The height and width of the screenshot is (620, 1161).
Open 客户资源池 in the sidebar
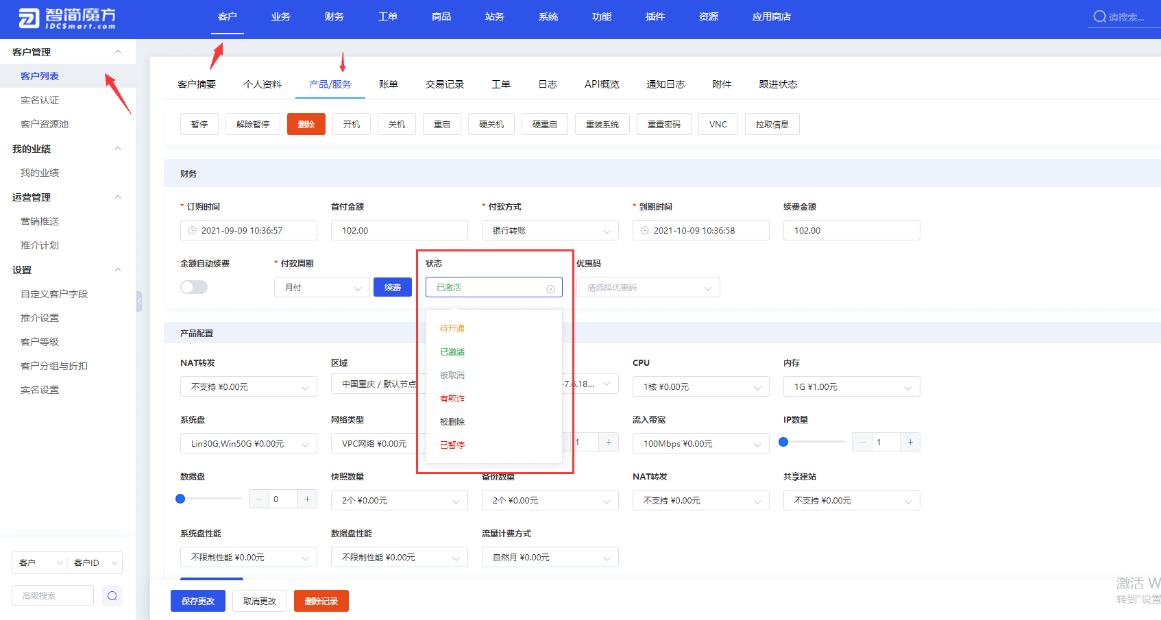45,124
